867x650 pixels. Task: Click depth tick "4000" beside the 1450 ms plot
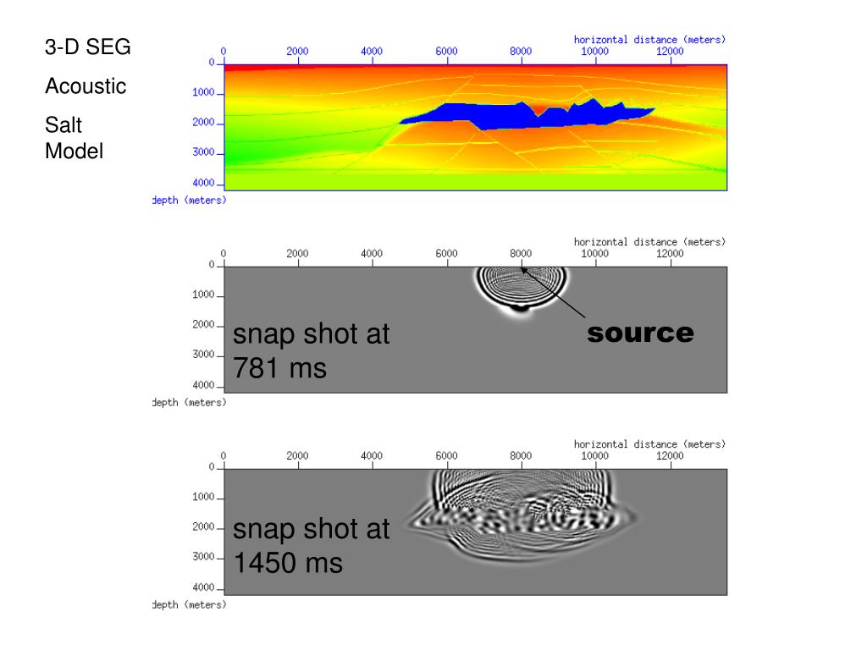[203, 587]
